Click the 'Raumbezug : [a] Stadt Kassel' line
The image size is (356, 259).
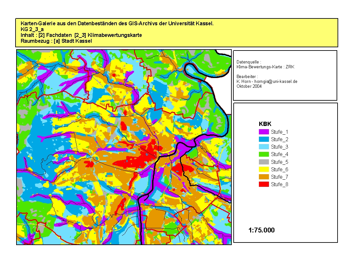pos(56,41)
